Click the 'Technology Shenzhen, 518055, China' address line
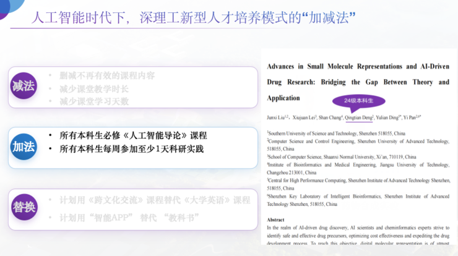Screen dimensions: 458x256 coord(302,204)
